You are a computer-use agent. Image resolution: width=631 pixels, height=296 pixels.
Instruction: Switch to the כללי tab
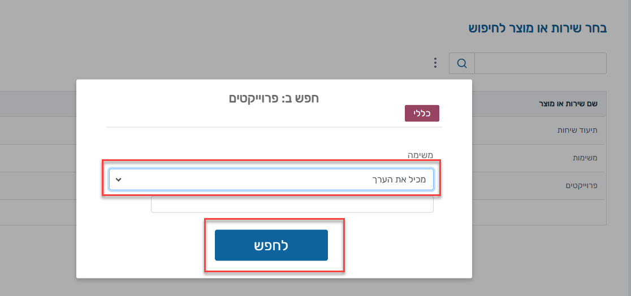point(422,114)
